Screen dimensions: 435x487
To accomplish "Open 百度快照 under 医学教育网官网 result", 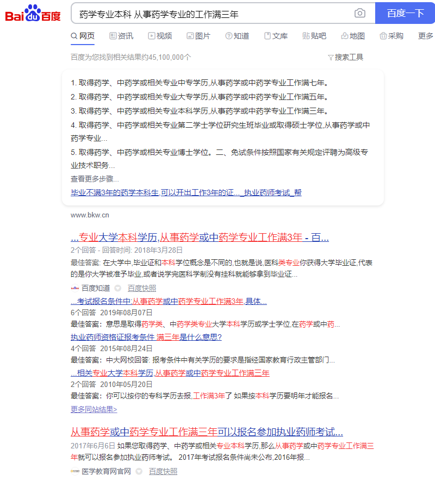I will pyautogui.click(x=163, y=471).
